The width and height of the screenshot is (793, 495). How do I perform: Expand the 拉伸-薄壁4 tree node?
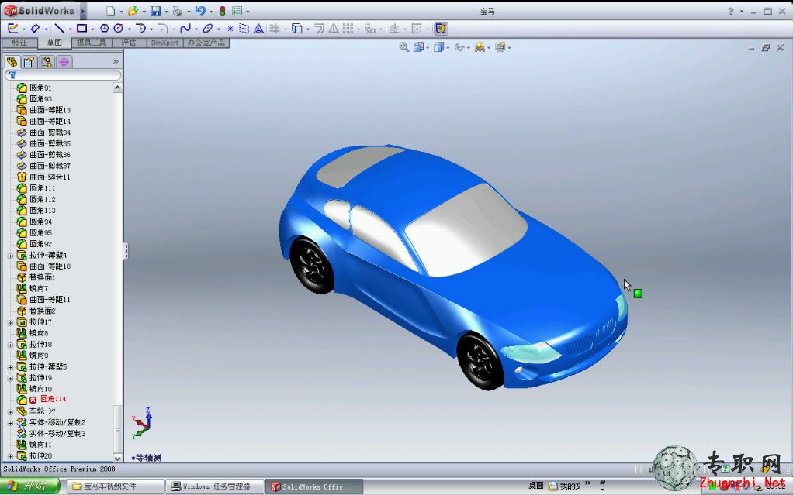pyautogui.click(x=10, y=256)
